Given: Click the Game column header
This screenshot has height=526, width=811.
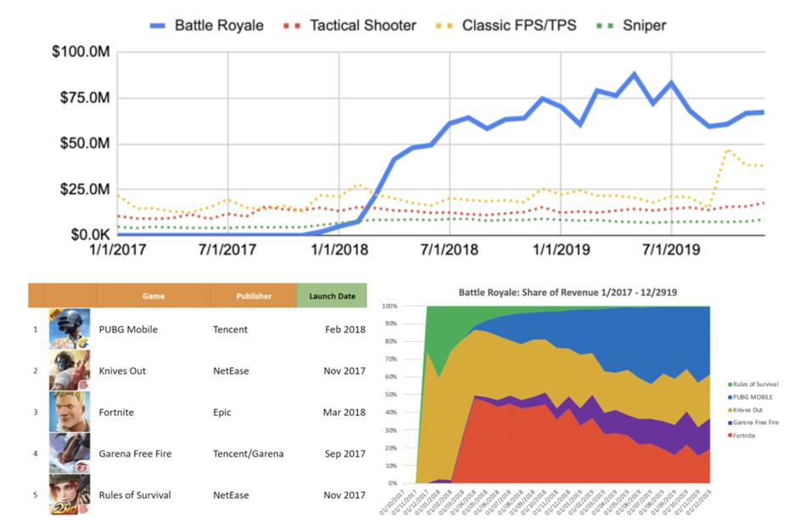Looking at the screenshot, I should [154, 296].
